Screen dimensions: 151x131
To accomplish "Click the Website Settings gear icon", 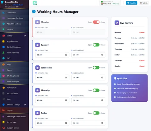I will 3,105.
